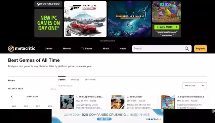Screen dimensions: 215x123
Task: Reset the release year filter
Action: (x=53, y=89)
